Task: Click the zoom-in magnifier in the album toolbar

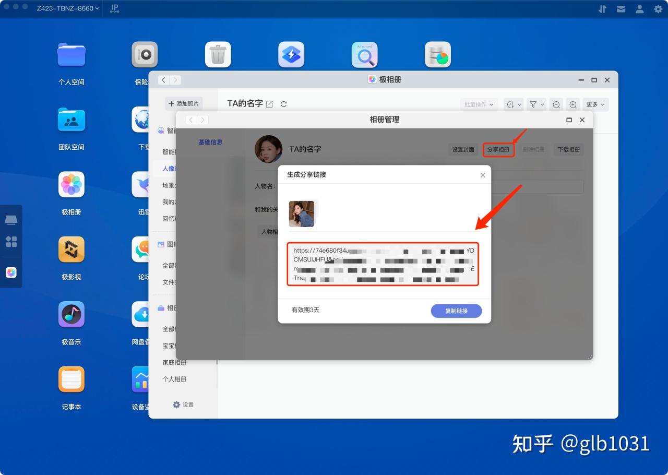Action: (x=573, y=104)
